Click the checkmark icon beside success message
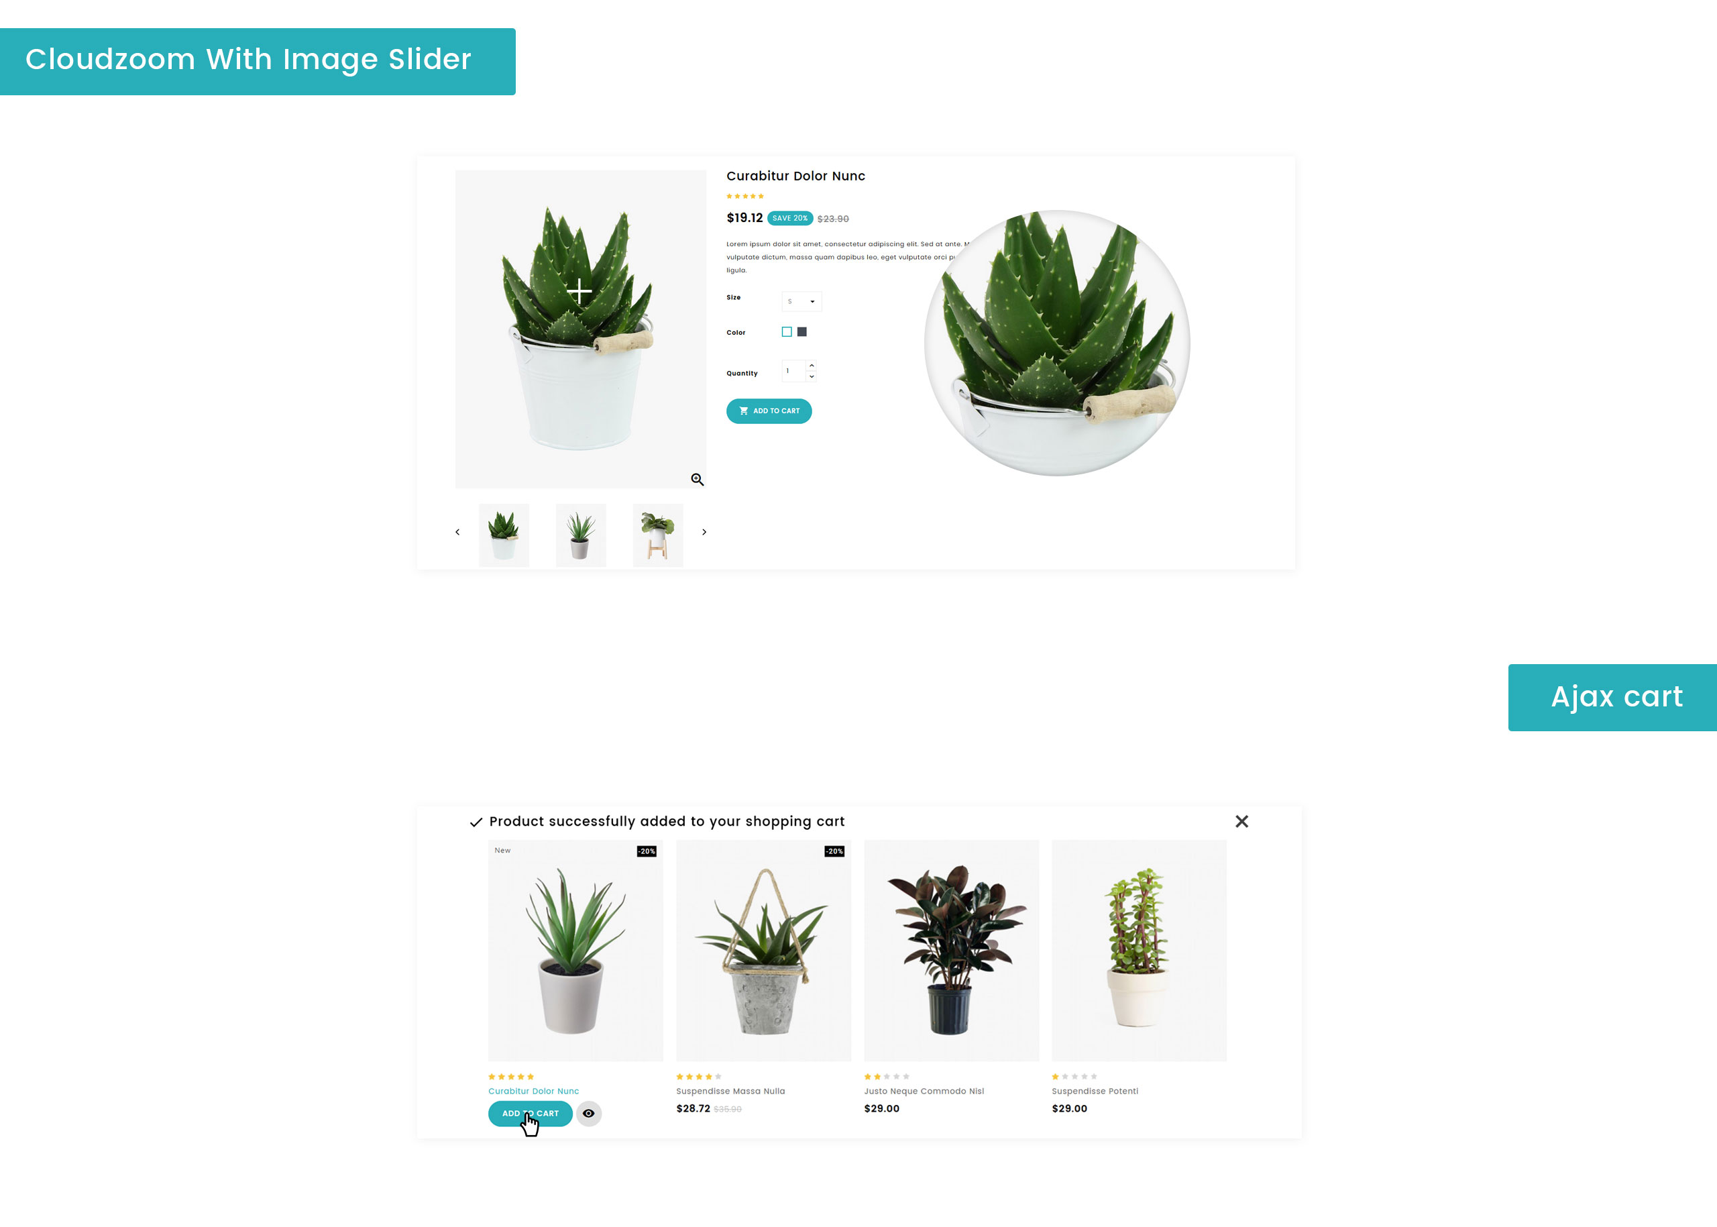 point(476,822)
